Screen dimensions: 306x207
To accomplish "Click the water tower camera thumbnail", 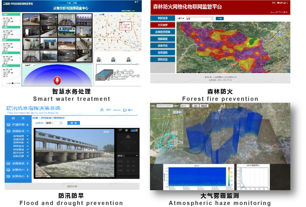I will pos(84,31).
